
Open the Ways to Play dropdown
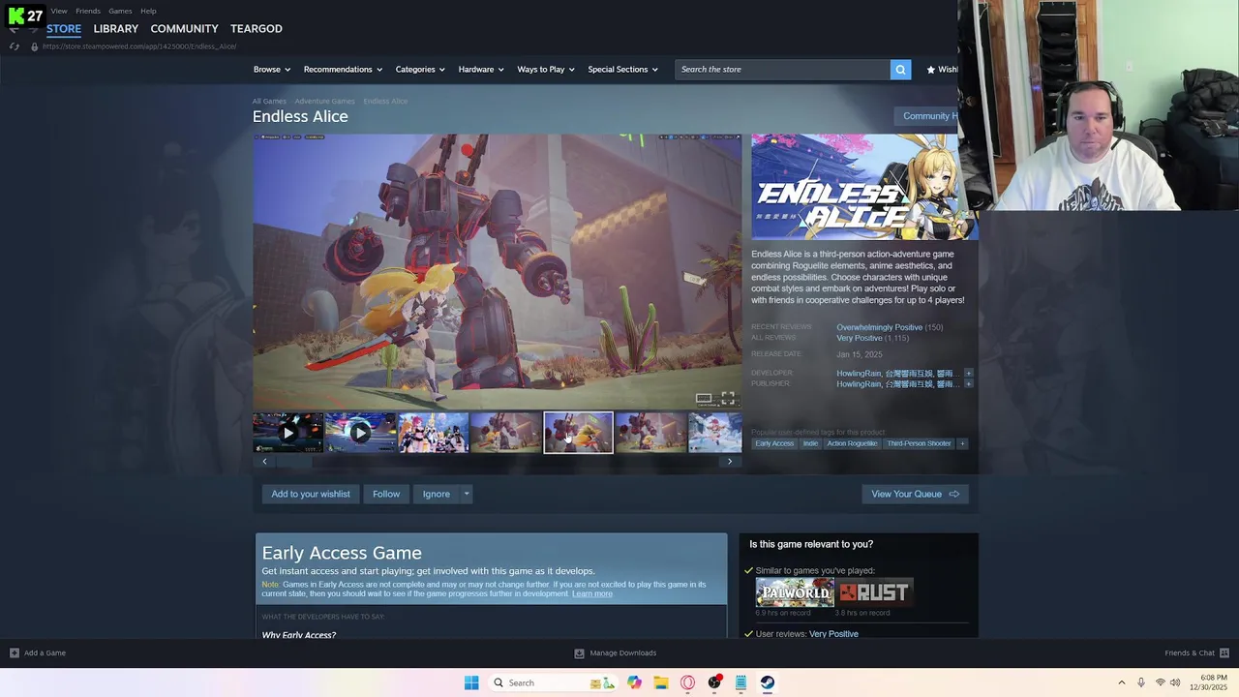pos(546,70)
